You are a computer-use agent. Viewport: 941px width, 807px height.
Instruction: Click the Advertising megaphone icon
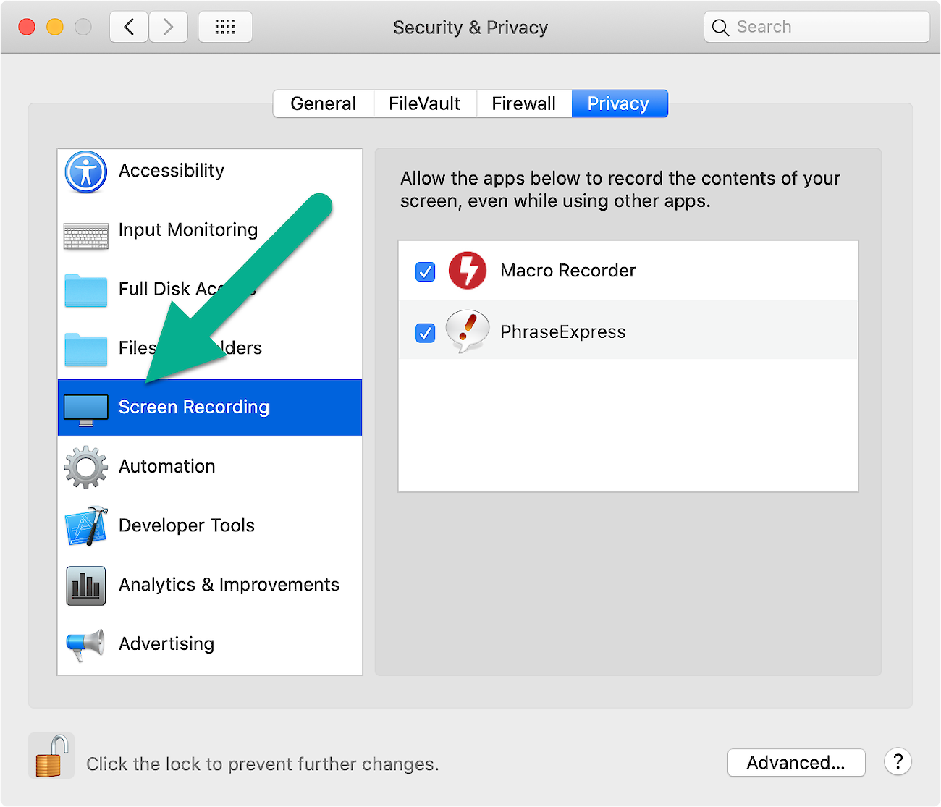click(85, 644)
